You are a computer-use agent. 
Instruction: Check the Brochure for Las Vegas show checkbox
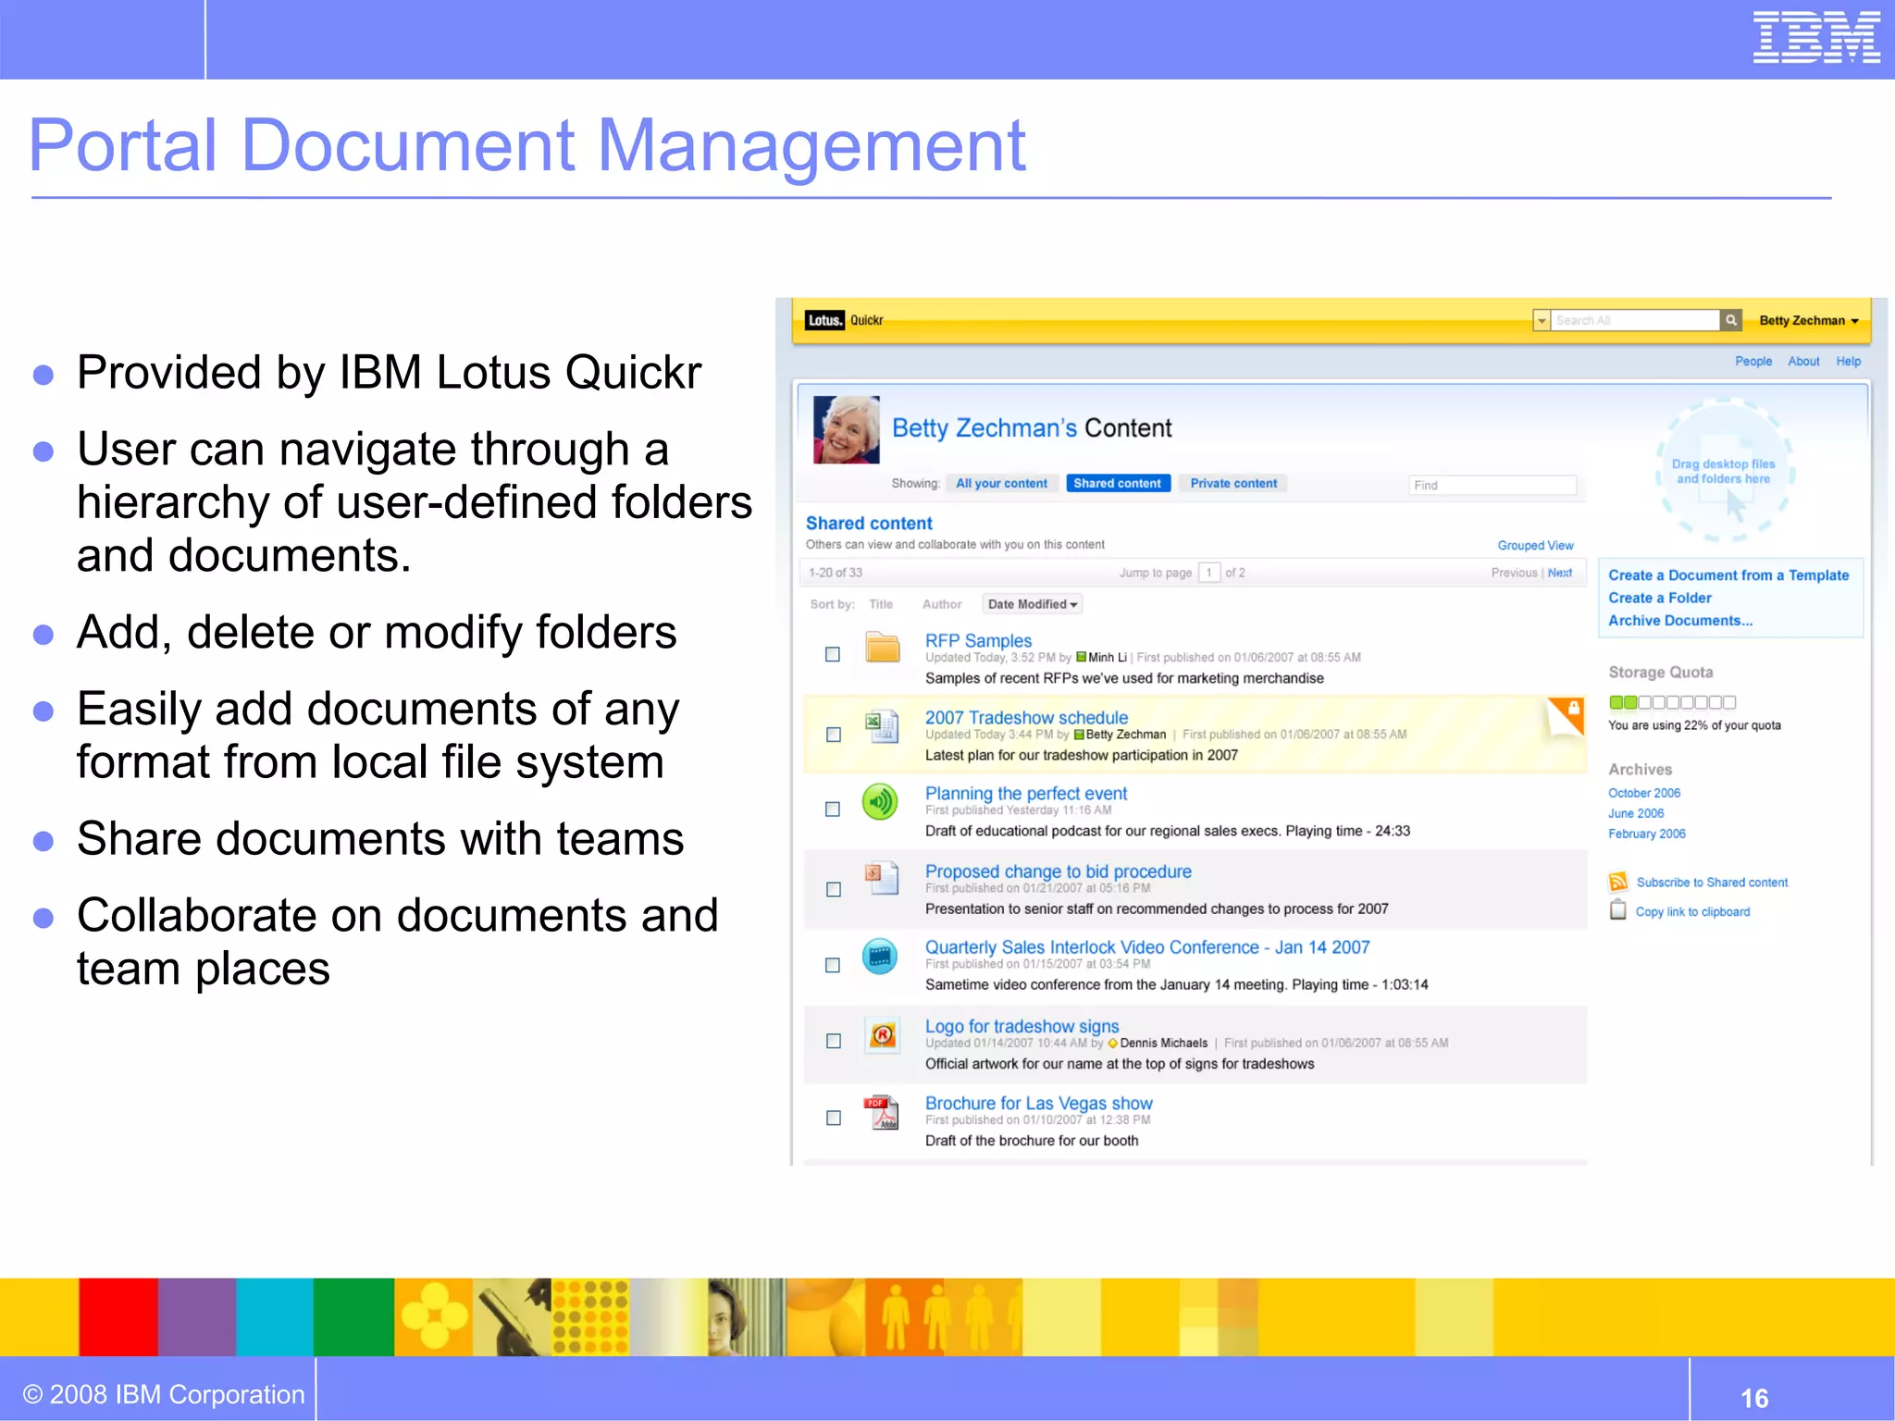pyautogui.click(x=833, y=1118)
